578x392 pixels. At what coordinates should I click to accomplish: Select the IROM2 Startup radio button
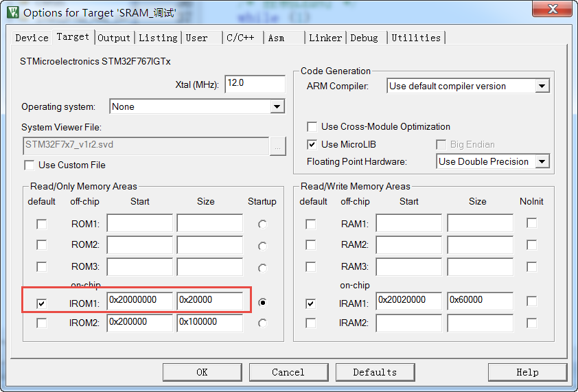point(262,323)
